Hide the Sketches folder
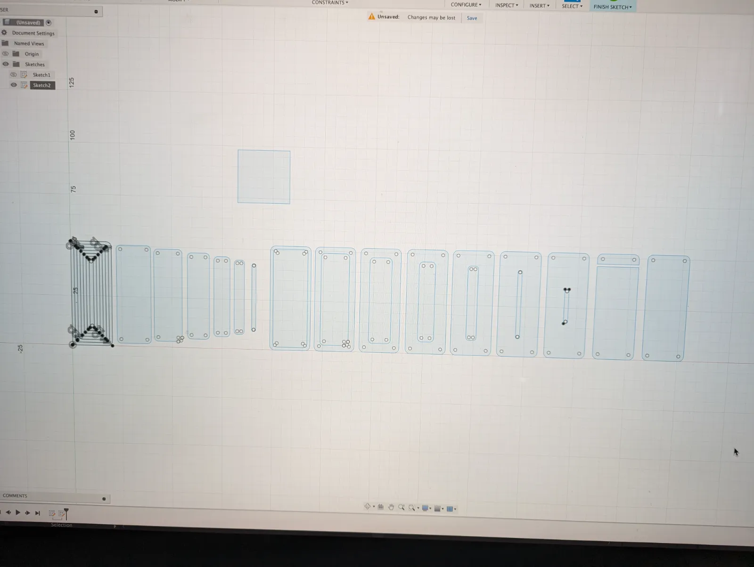754x567 pixels. coord(6,64)
